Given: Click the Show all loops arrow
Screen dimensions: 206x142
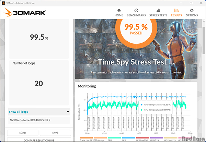Looking at the screenshot, I should [x=68, y=112].
